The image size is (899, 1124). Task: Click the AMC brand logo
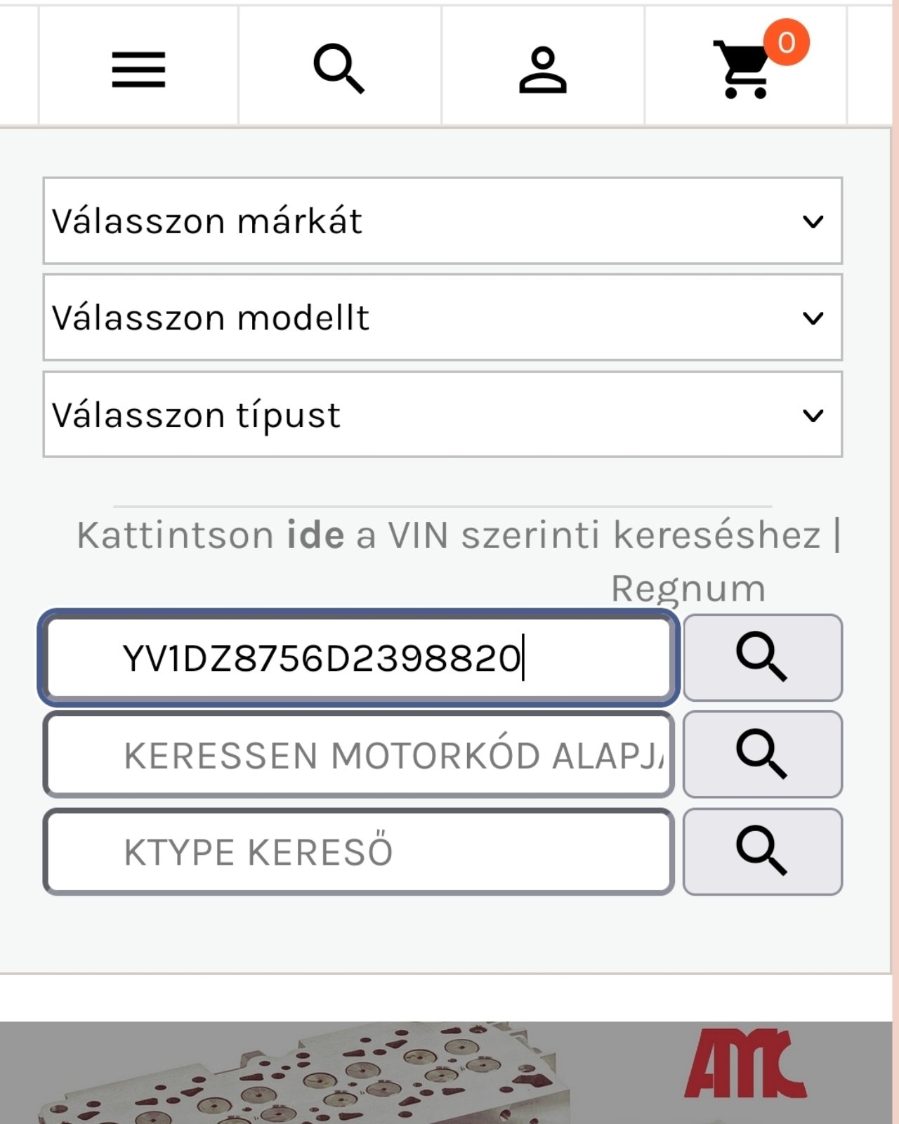744,1064
